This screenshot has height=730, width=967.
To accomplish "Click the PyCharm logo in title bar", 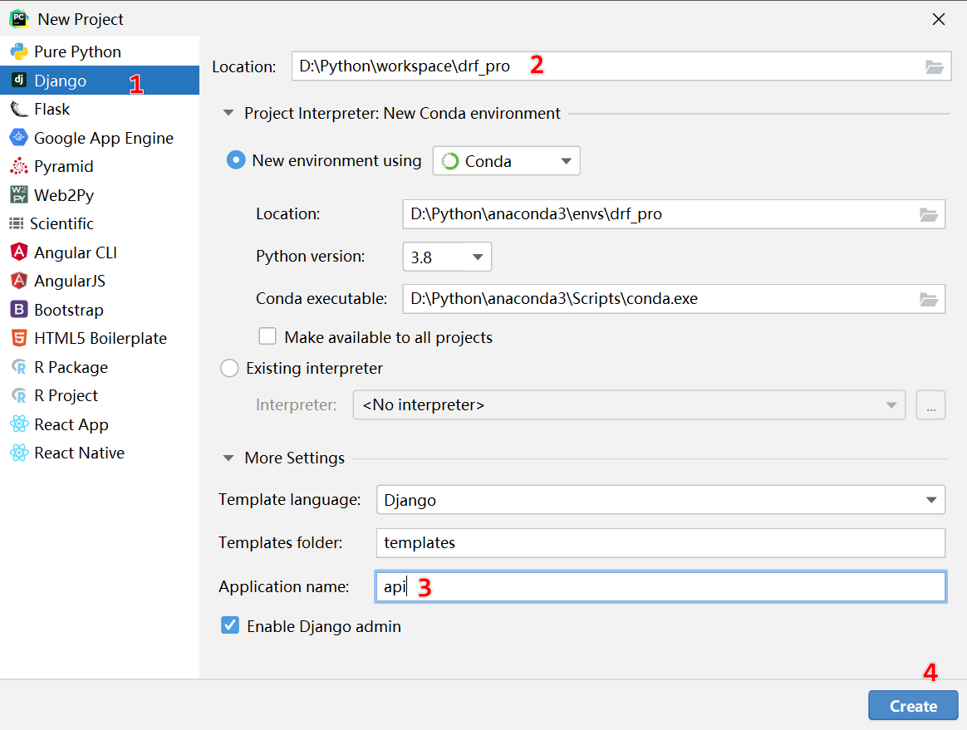I will (x=19, y=19).
